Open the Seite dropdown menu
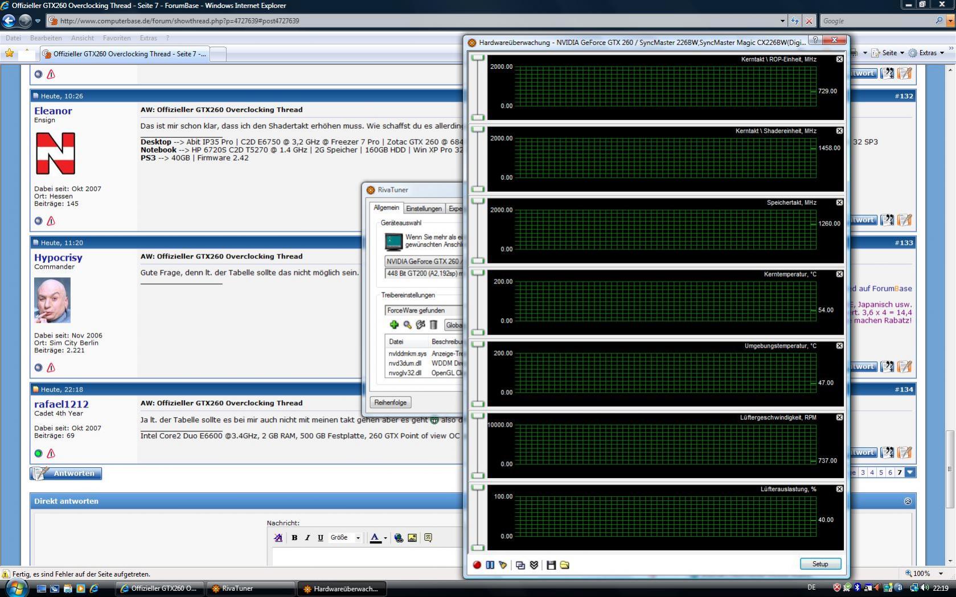Viewport: 956px width, 597px height. pyautogui.click(x=888, y=52)
